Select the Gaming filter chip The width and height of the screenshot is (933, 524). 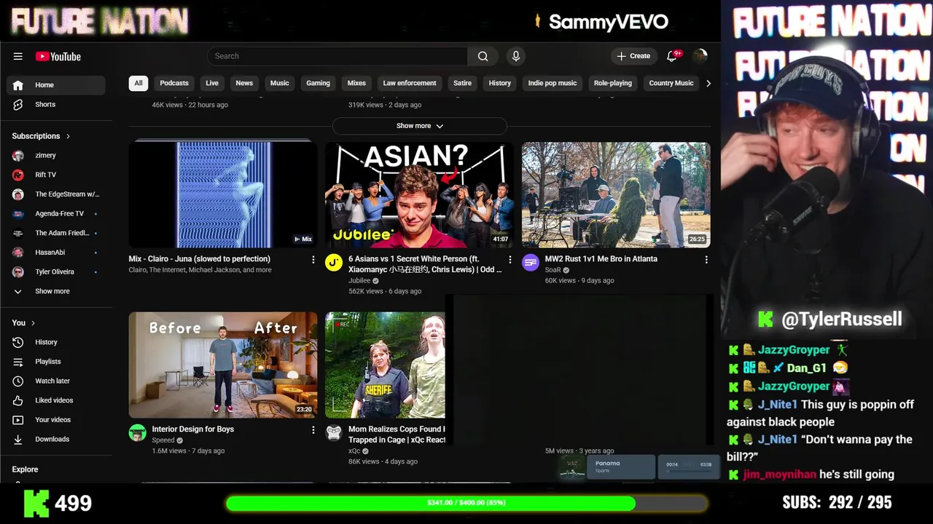click(318, 83)
